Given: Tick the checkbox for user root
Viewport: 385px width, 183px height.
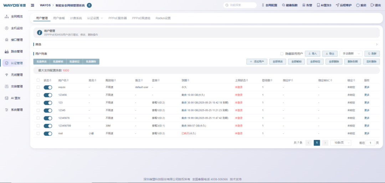Looking at the screenshot, I should click(x=38, y=134).
